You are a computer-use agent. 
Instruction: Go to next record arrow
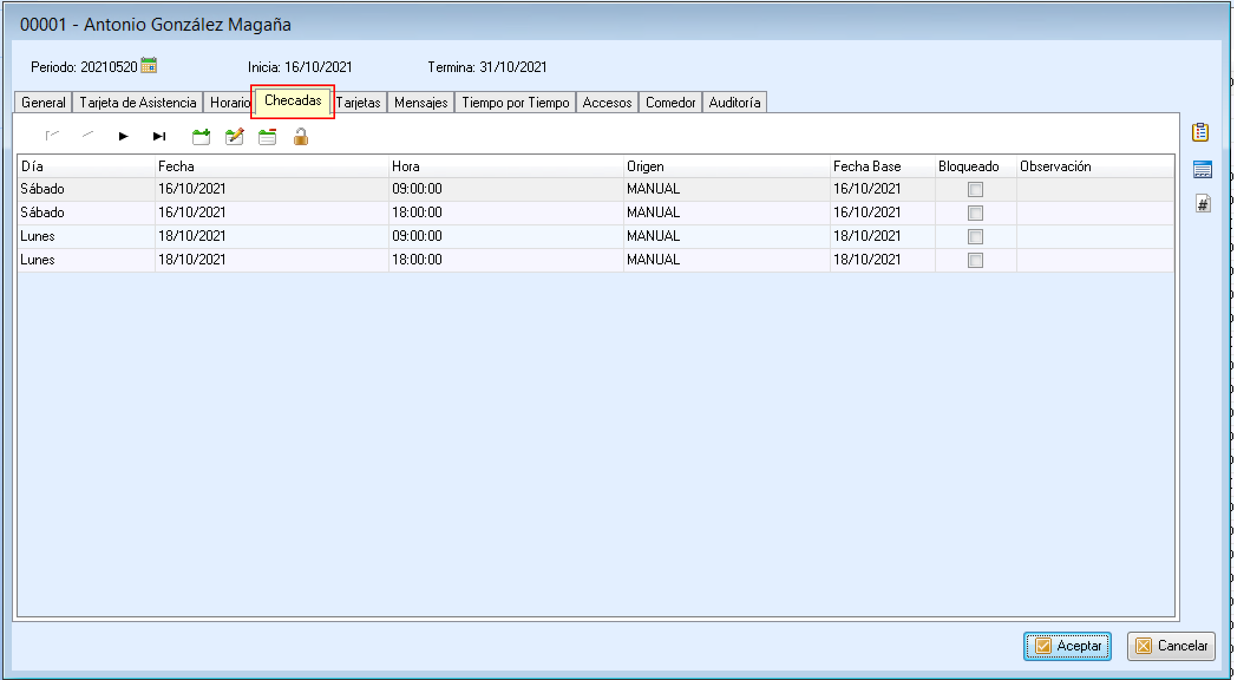(x=123, y=136)
